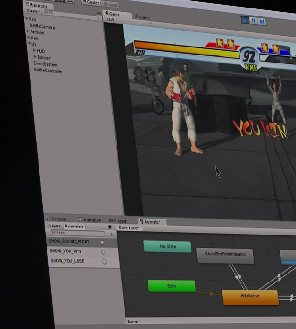296x329 pixels.
Task: Toggle the Center pivot mode button
Action: pyautogui.click(x=91, y=3)
